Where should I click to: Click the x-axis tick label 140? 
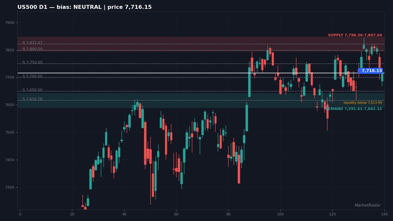tap(384, 214)
